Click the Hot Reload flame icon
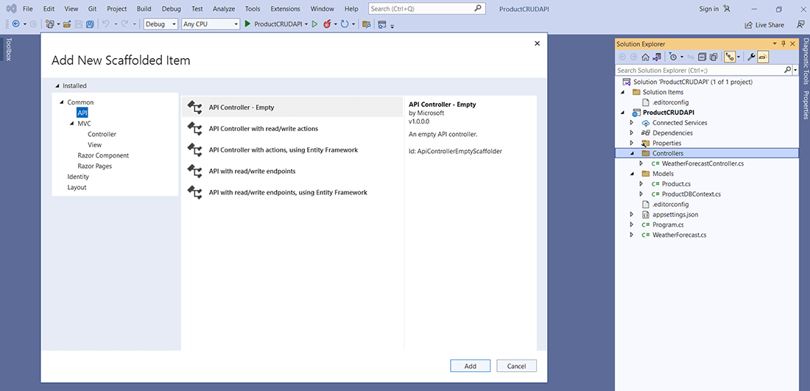 coord(327,24)
